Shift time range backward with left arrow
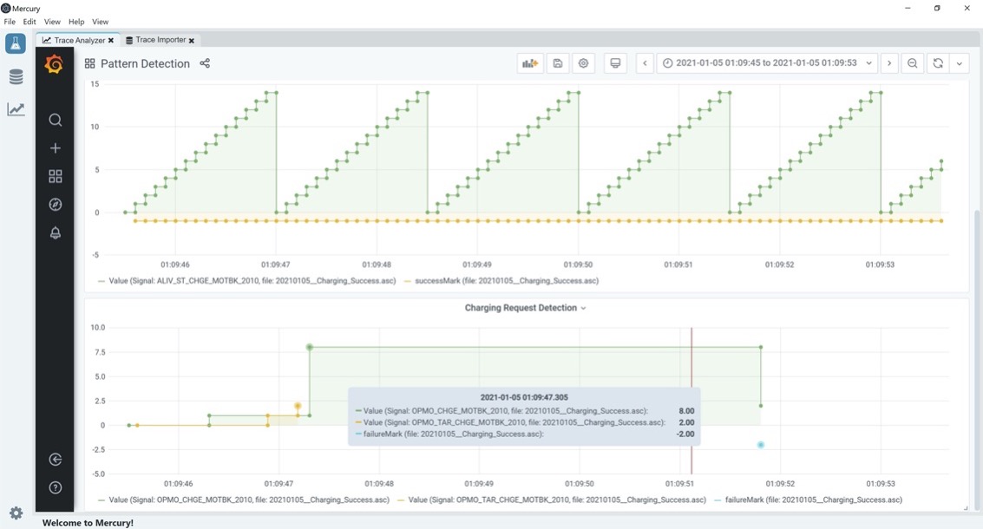983x529 pixels. tap(645, 63)
